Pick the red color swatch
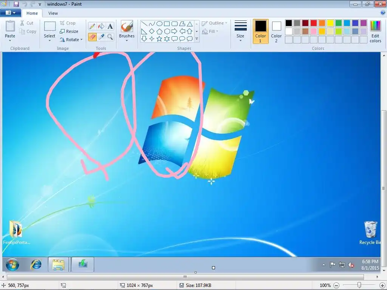 click(x=314, y=23)
